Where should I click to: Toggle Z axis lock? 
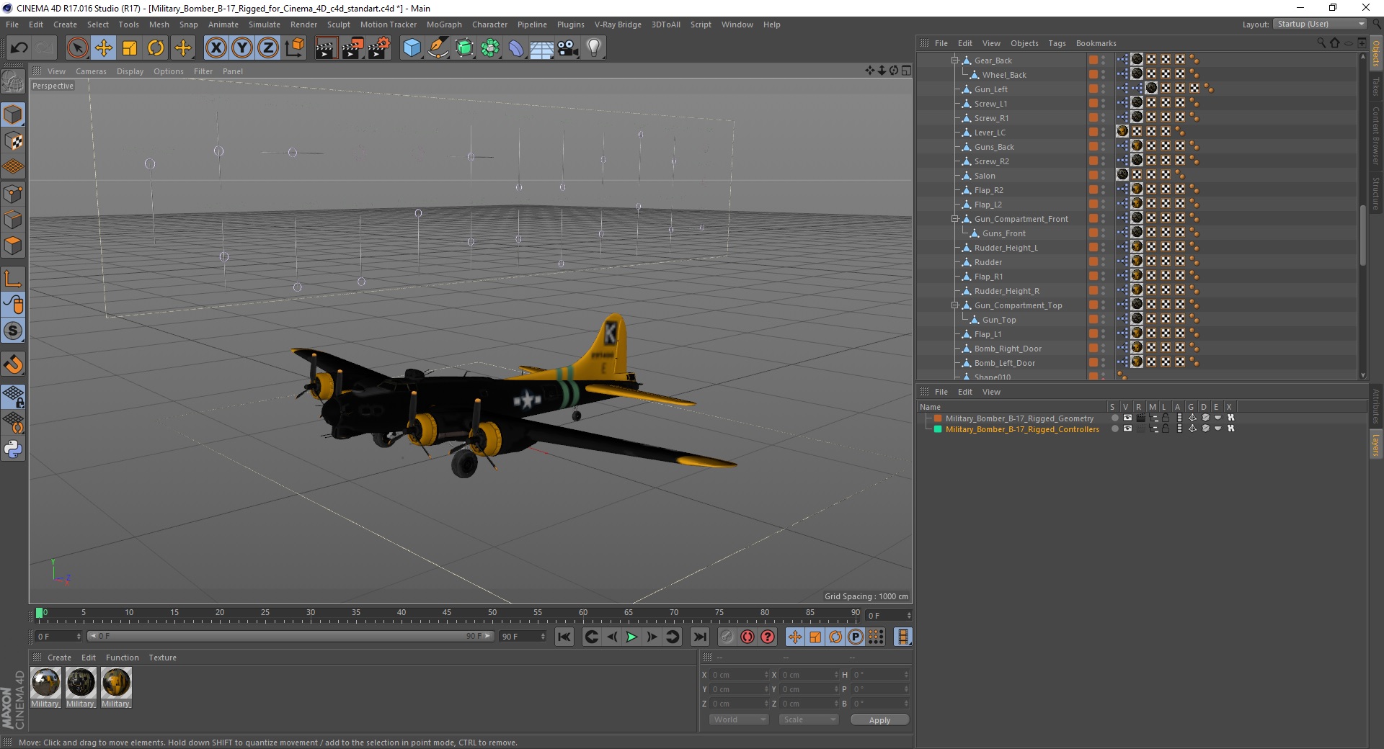click(x=268, y=48)
